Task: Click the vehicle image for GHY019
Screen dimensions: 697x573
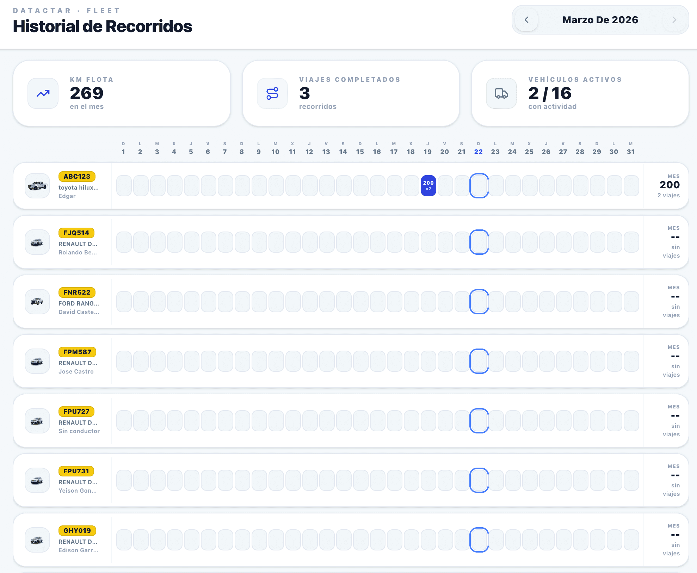Action: pos(37,540)
